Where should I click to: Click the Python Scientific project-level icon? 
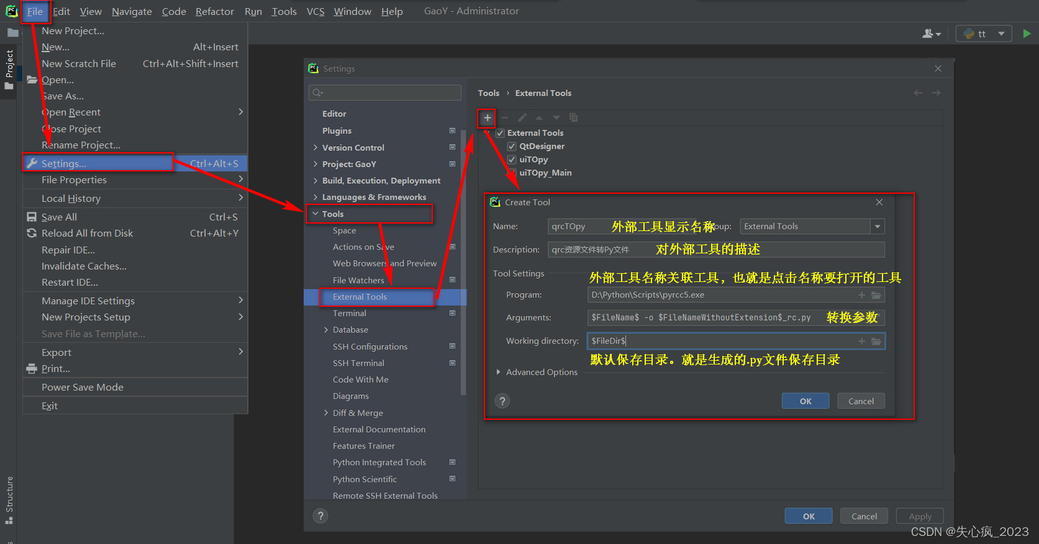[452, 479]
